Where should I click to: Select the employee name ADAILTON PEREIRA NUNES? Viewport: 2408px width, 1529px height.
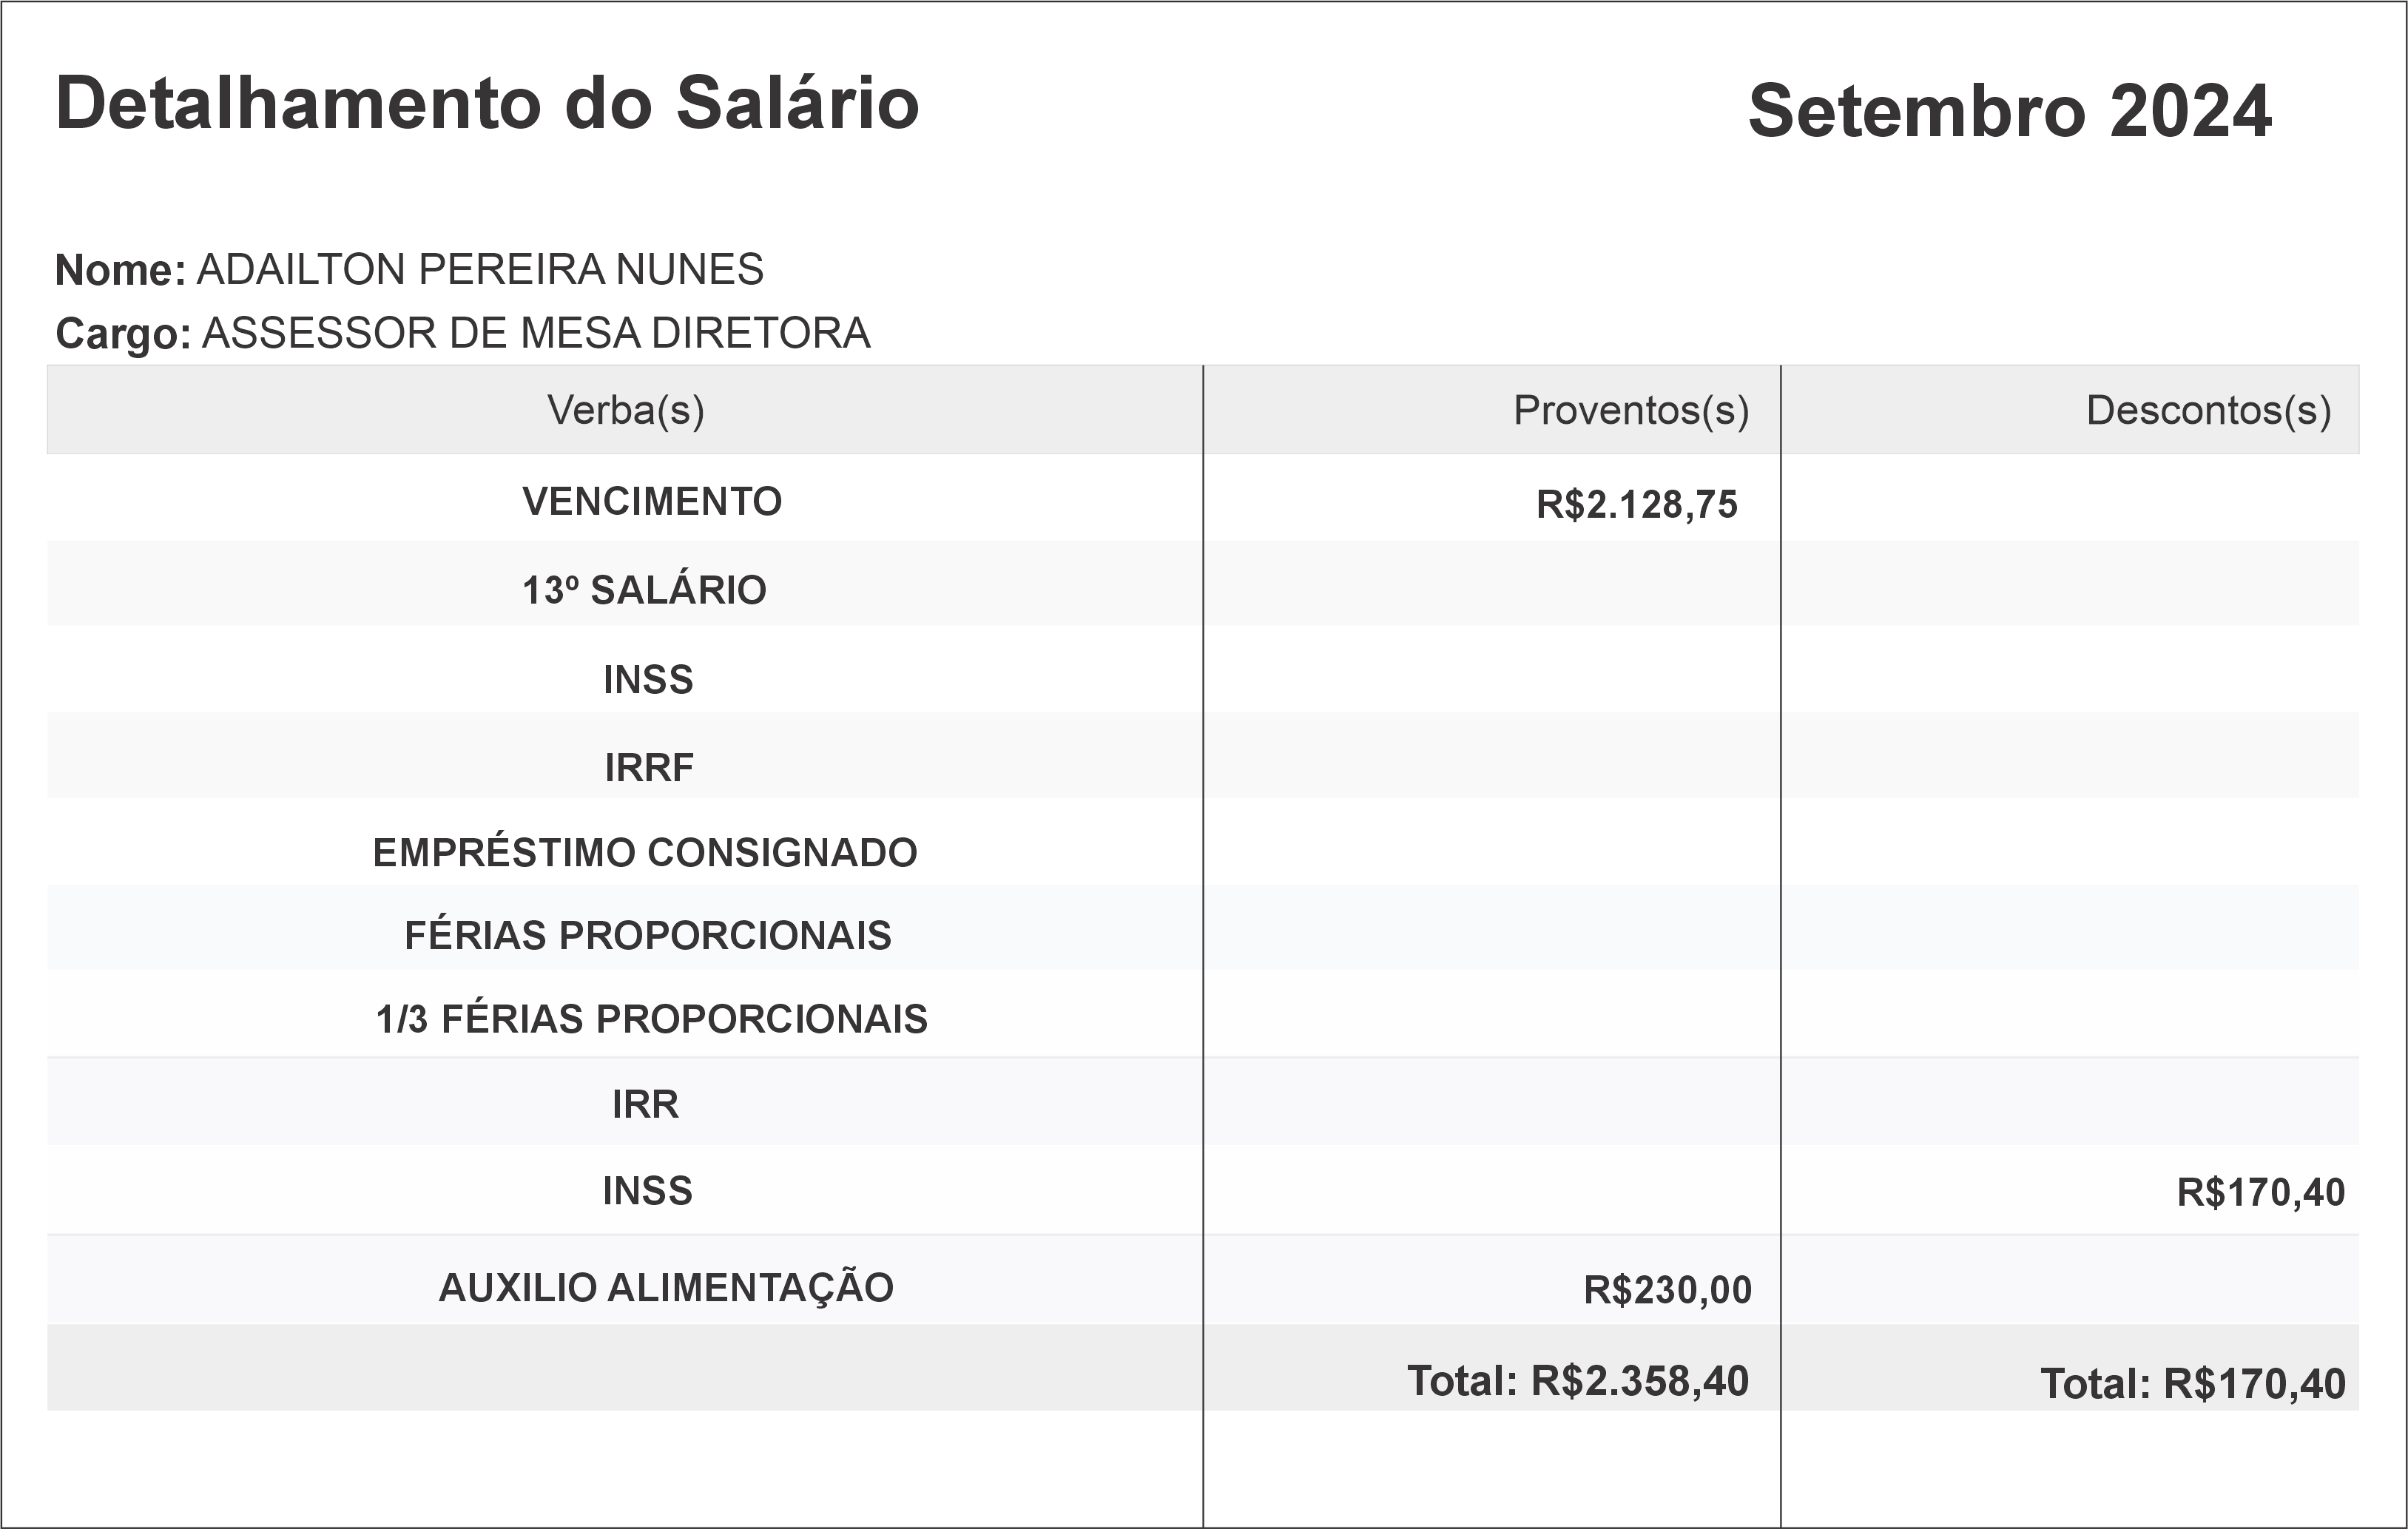click(480, 270)
